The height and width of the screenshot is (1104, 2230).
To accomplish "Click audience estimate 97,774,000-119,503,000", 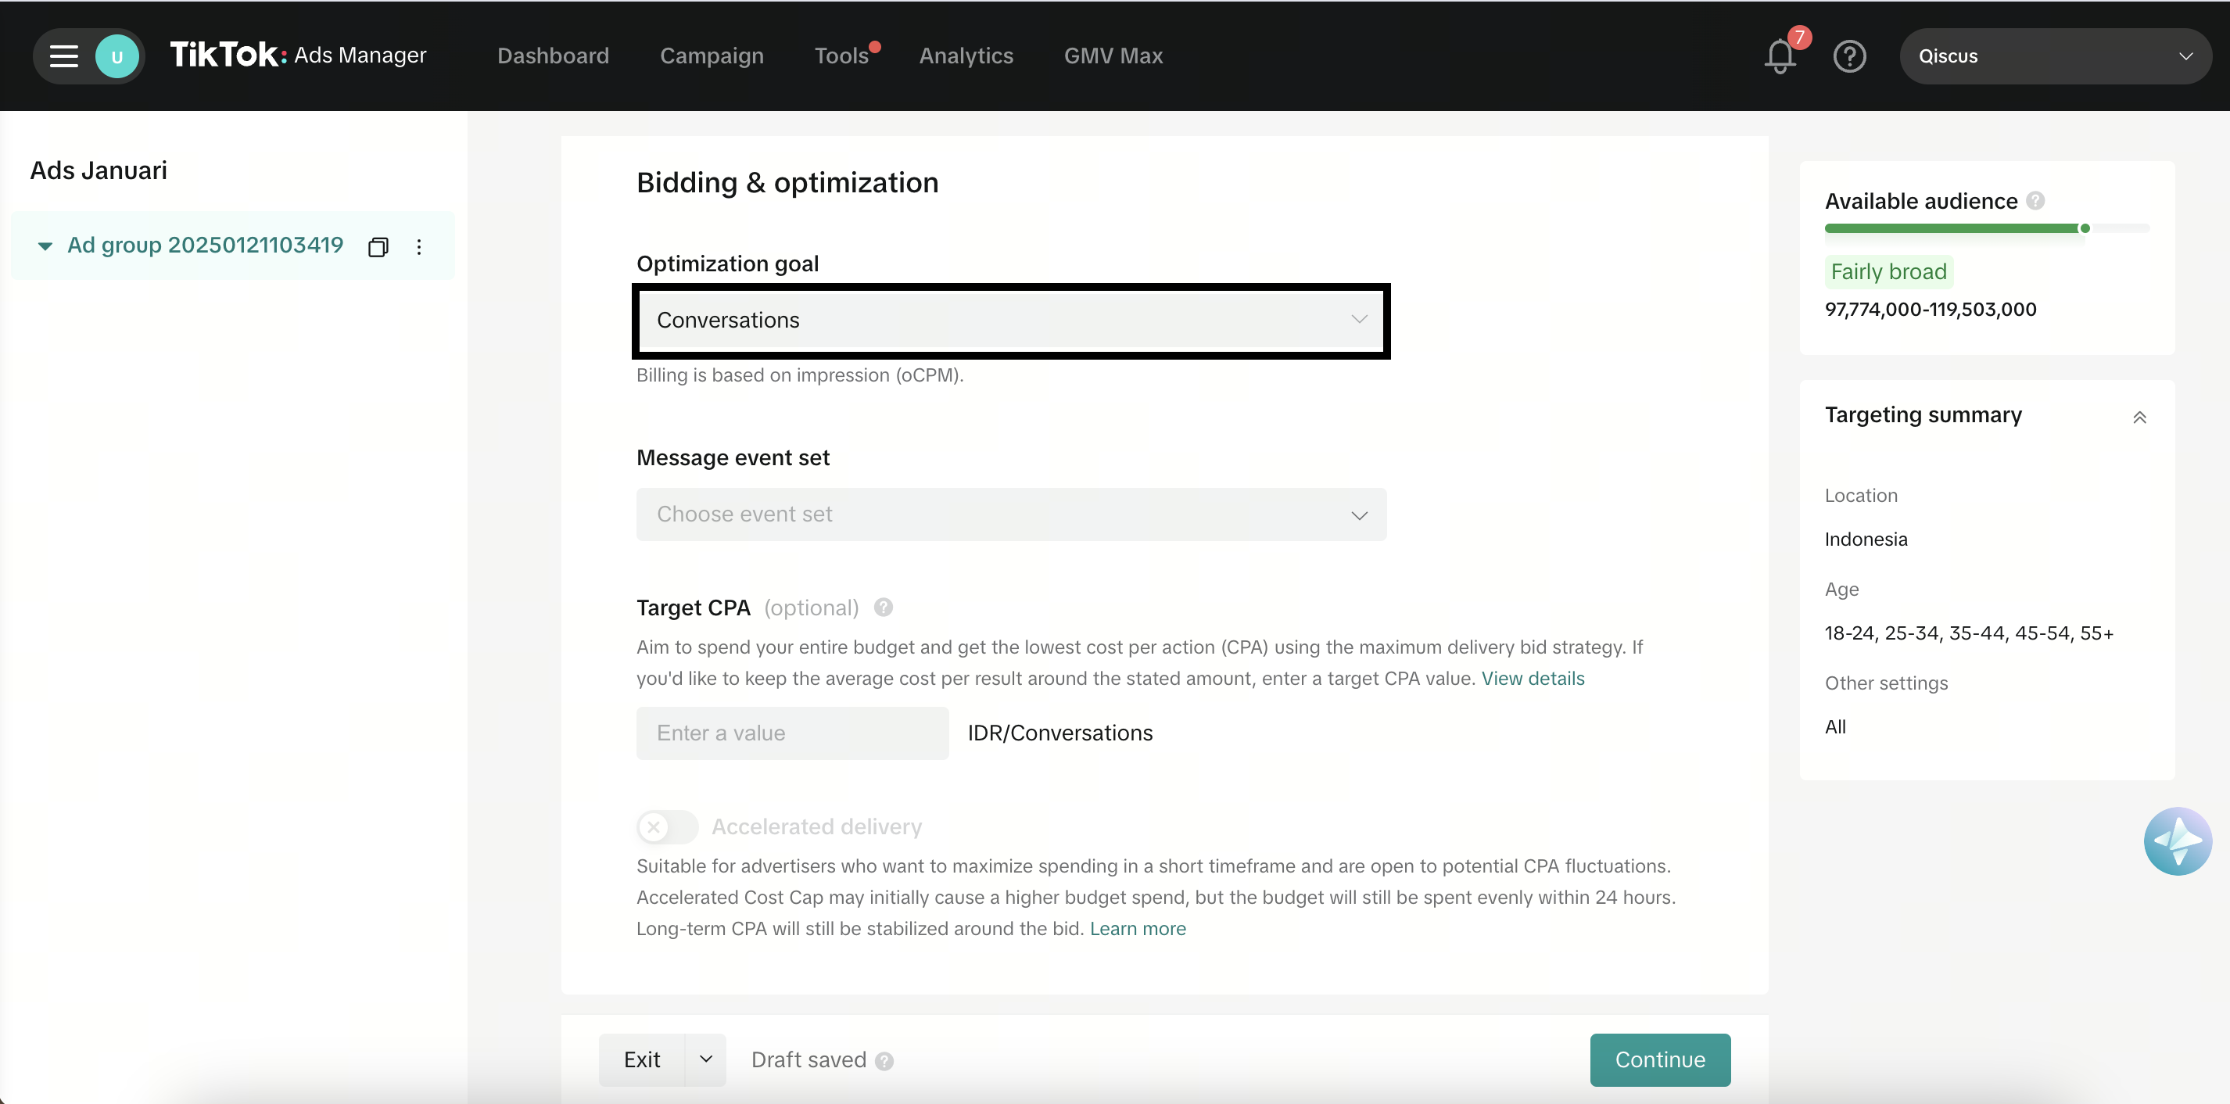I will (x=1931, y=309).
